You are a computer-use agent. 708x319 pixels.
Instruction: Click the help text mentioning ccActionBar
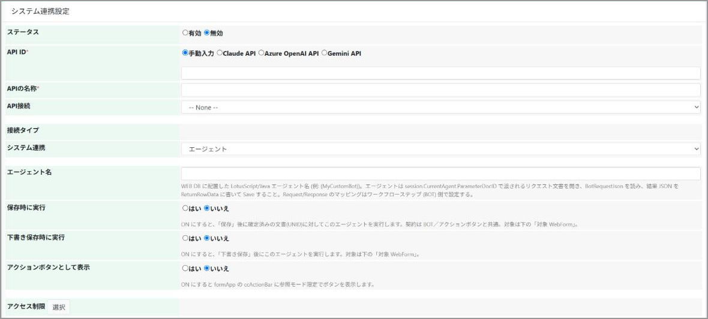(x=278, y=285)
